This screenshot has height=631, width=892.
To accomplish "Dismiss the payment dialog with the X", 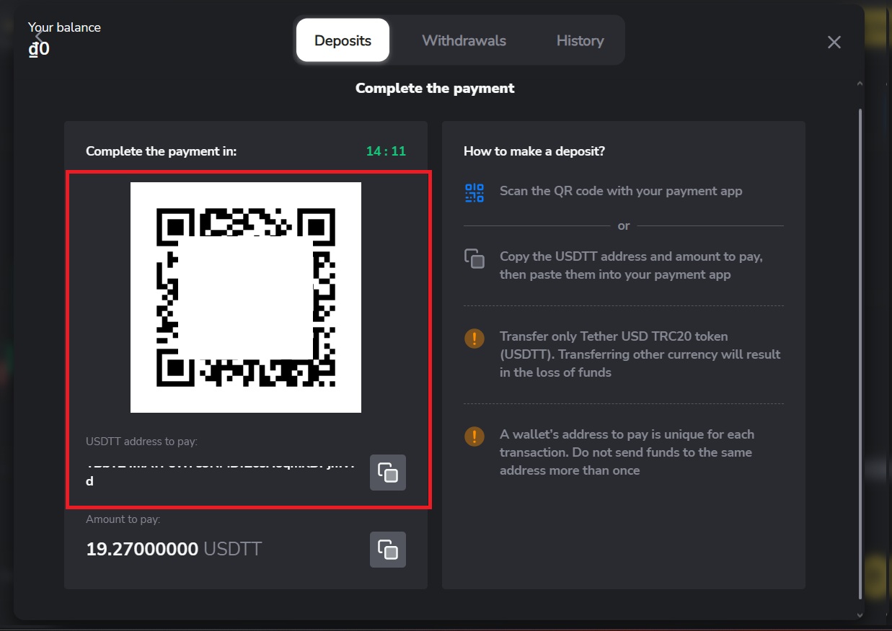I will pos(834,42).
